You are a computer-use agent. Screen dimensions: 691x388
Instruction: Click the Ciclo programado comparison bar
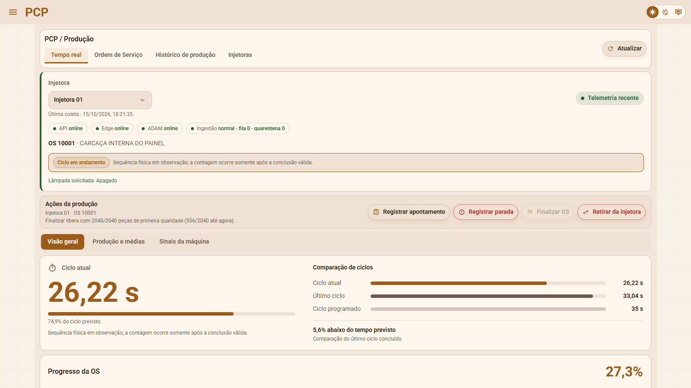(488, 309)
